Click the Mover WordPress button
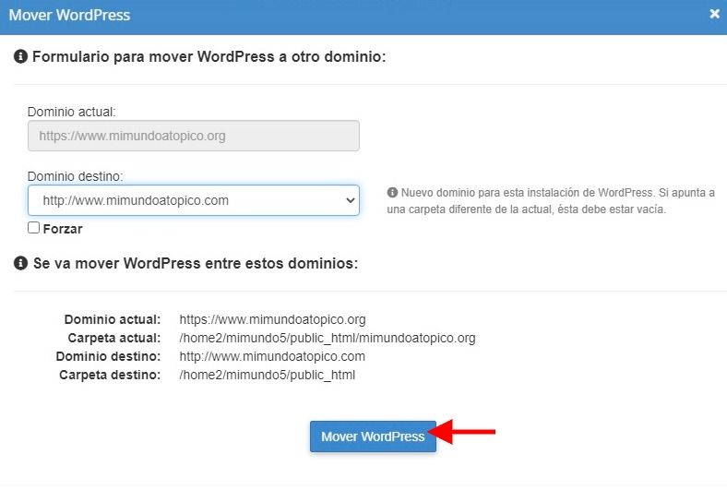 tap(373, 436)
